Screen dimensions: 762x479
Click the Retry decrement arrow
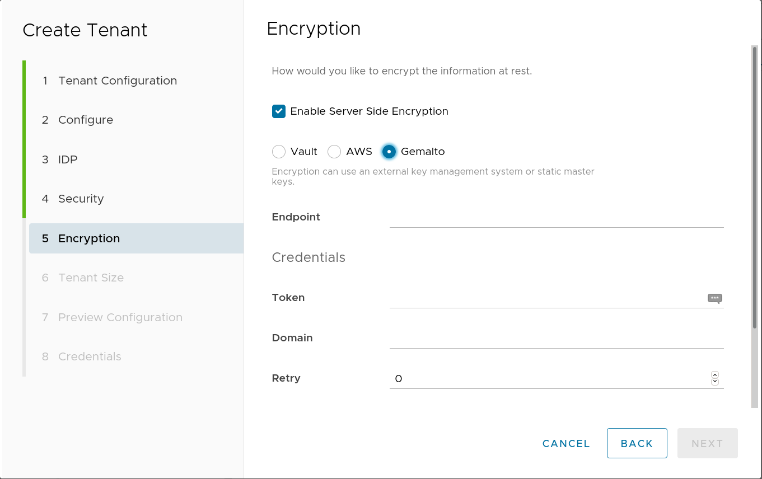click(x=715, y=381)
